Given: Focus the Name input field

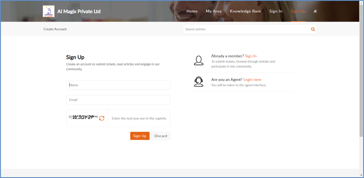Looking at the screenshot, I should click(118, 85).
